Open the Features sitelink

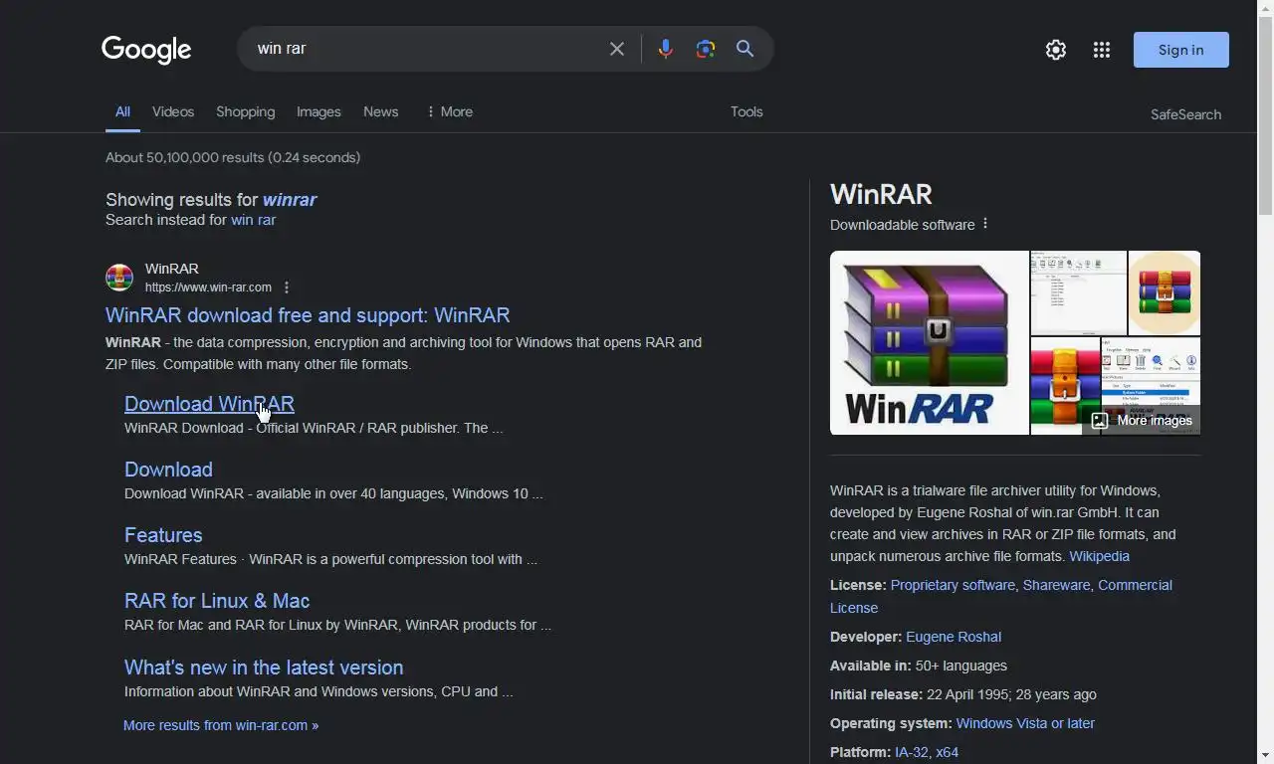[163, 535]
